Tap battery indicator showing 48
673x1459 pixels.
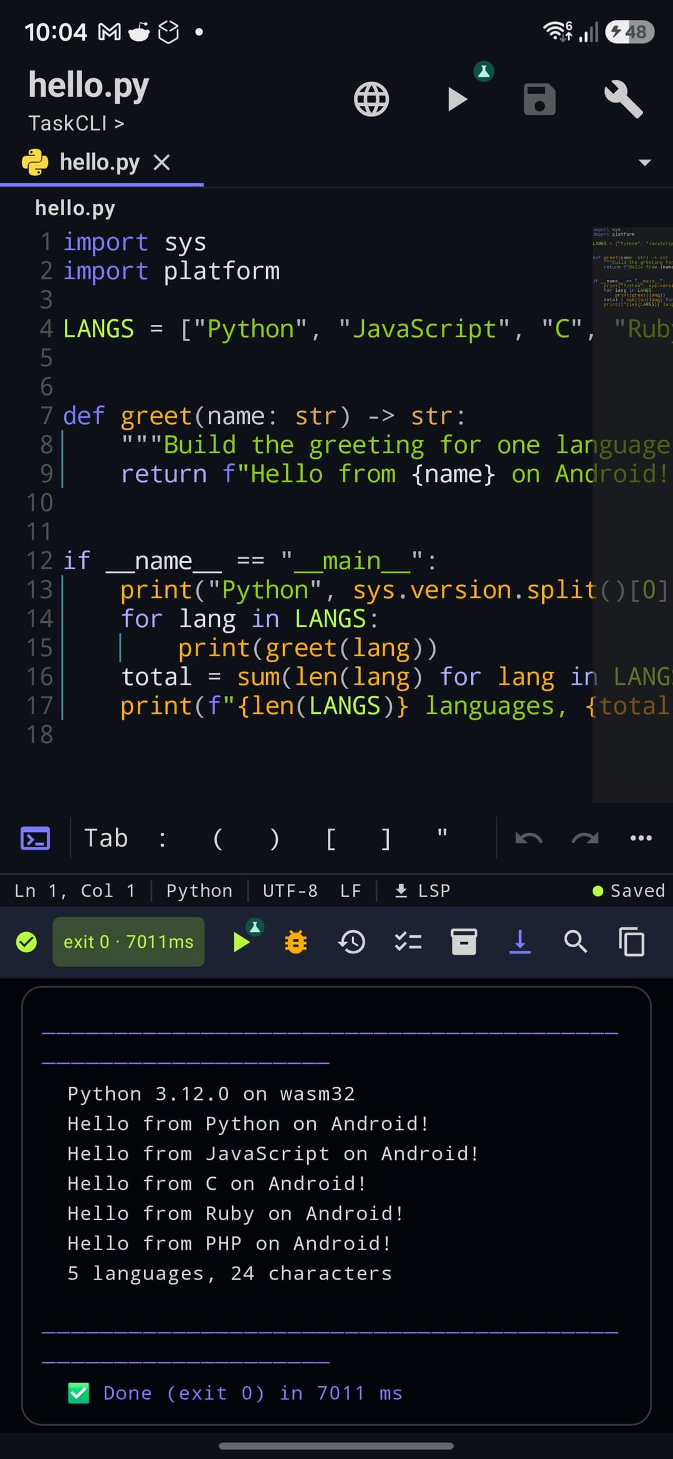[629, 32]
